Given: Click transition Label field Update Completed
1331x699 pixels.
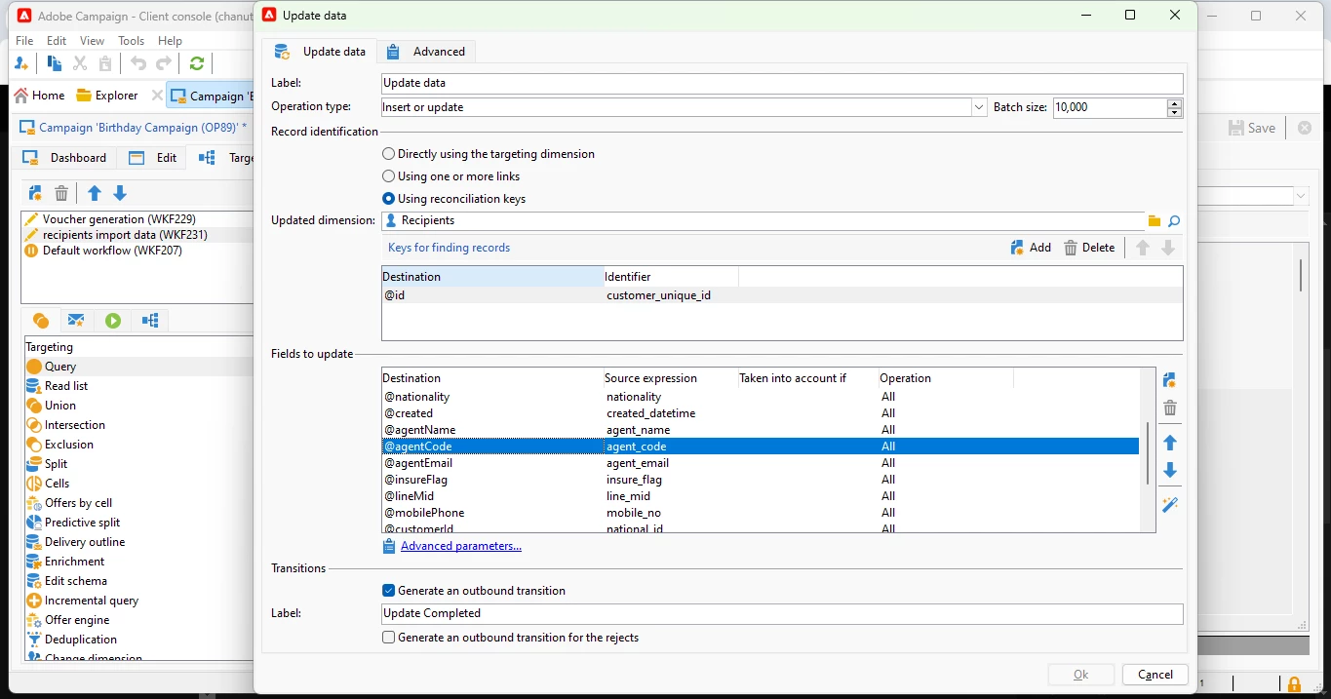Looking at the screenshot, I should click(x=782, y=614).
